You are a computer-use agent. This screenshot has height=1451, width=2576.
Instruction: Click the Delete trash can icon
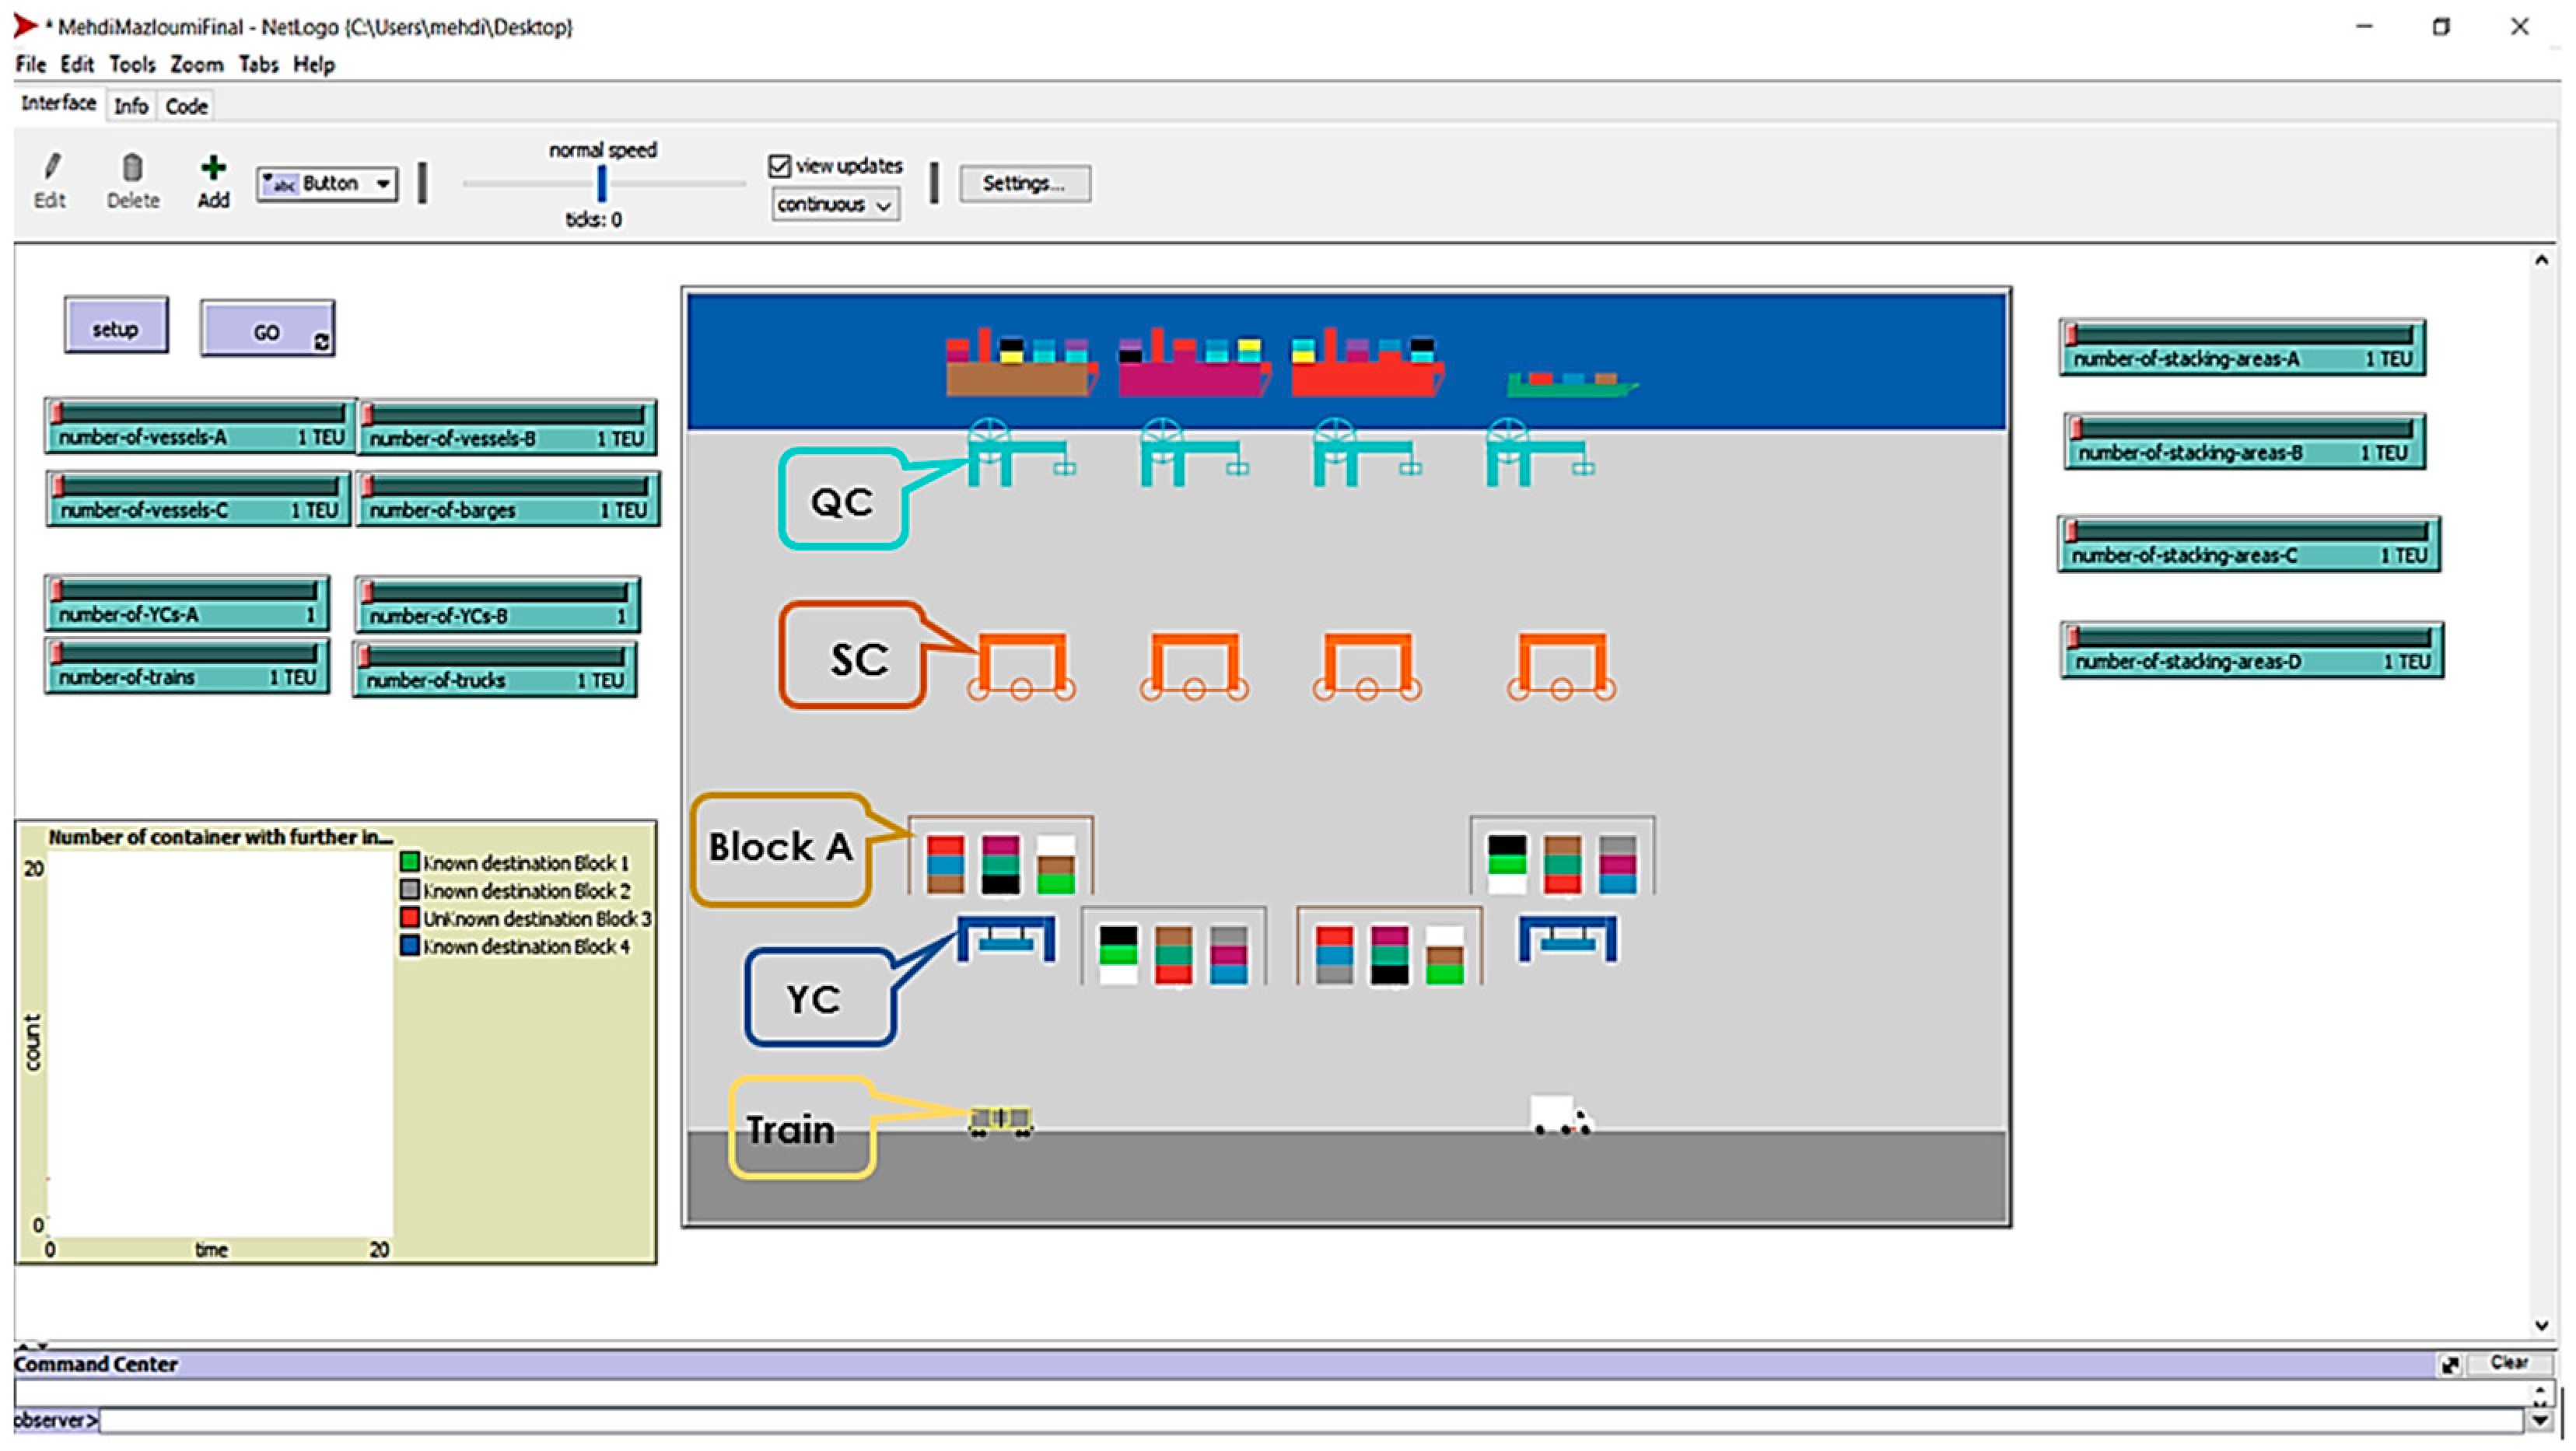[x=132, y=167]
